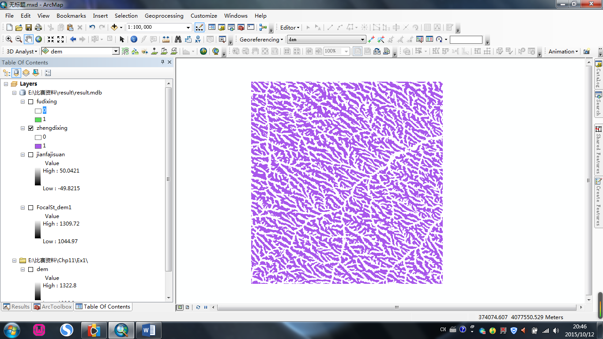Select the Measure ruler tool
Viewport: 603px width, 339px height.
click(166, 39)
